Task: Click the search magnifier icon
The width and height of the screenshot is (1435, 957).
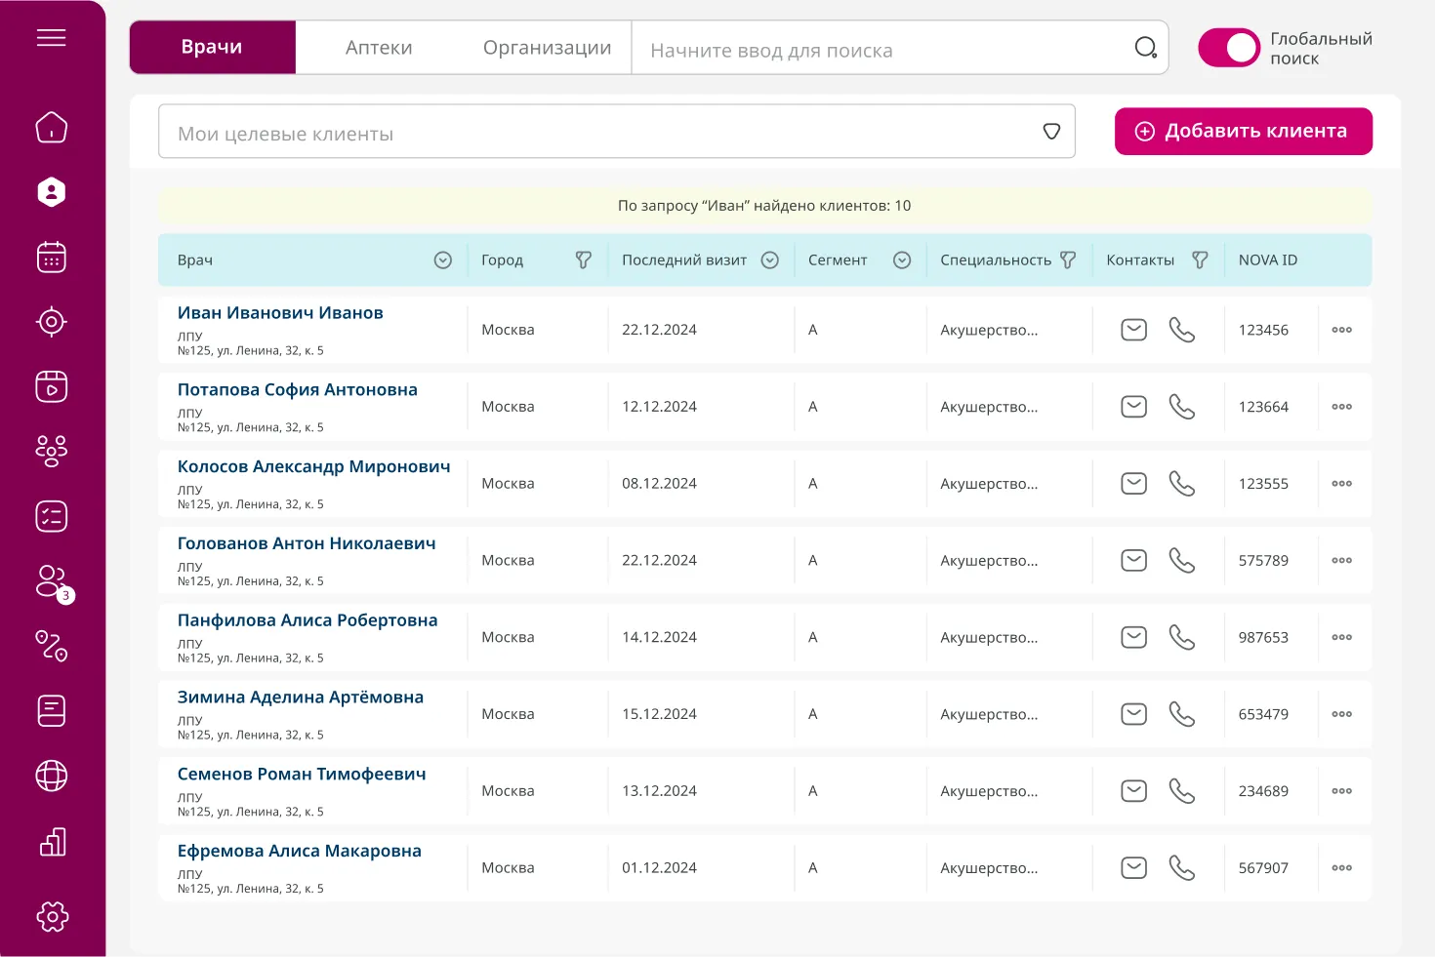Action: [1145, 48]
